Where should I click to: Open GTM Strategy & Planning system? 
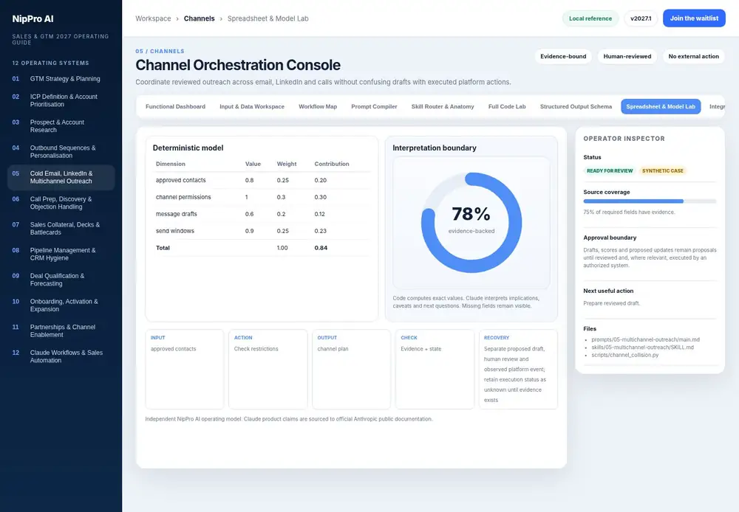tap(61, 79)
